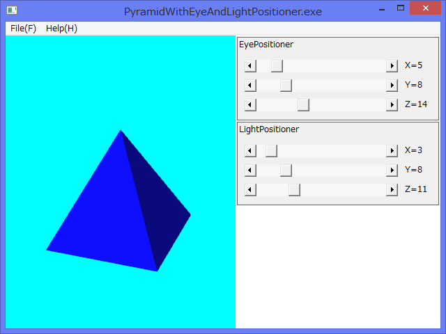Click the EyePositioner X slider thumb
The image size is (446, 334).
[277, 66]
